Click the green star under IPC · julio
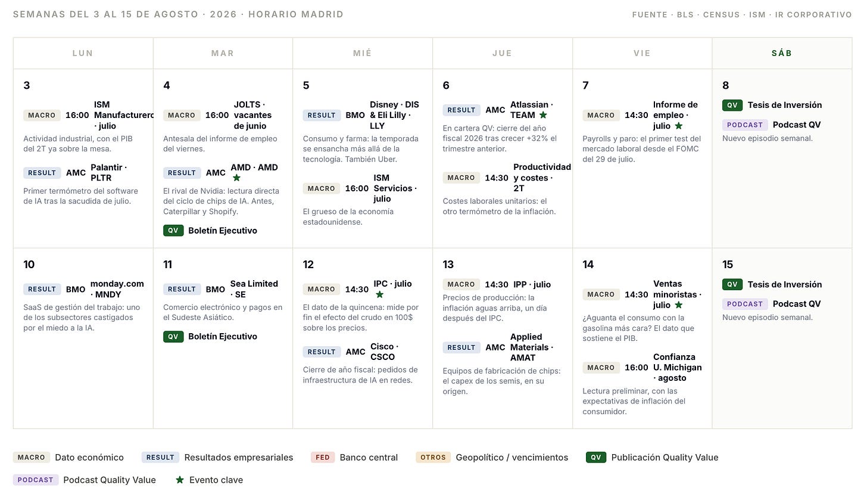Screen dimensions: 867x500 point(379,294)
